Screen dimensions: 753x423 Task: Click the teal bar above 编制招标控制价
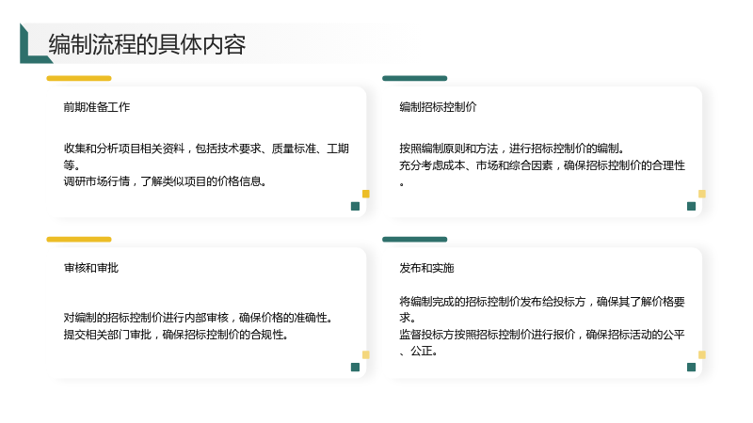pos(414,78)
